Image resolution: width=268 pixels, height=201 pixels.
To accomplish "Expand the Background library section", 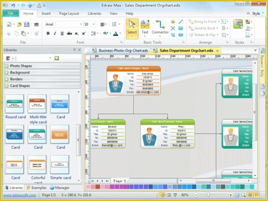I will (x=43, y=73).
